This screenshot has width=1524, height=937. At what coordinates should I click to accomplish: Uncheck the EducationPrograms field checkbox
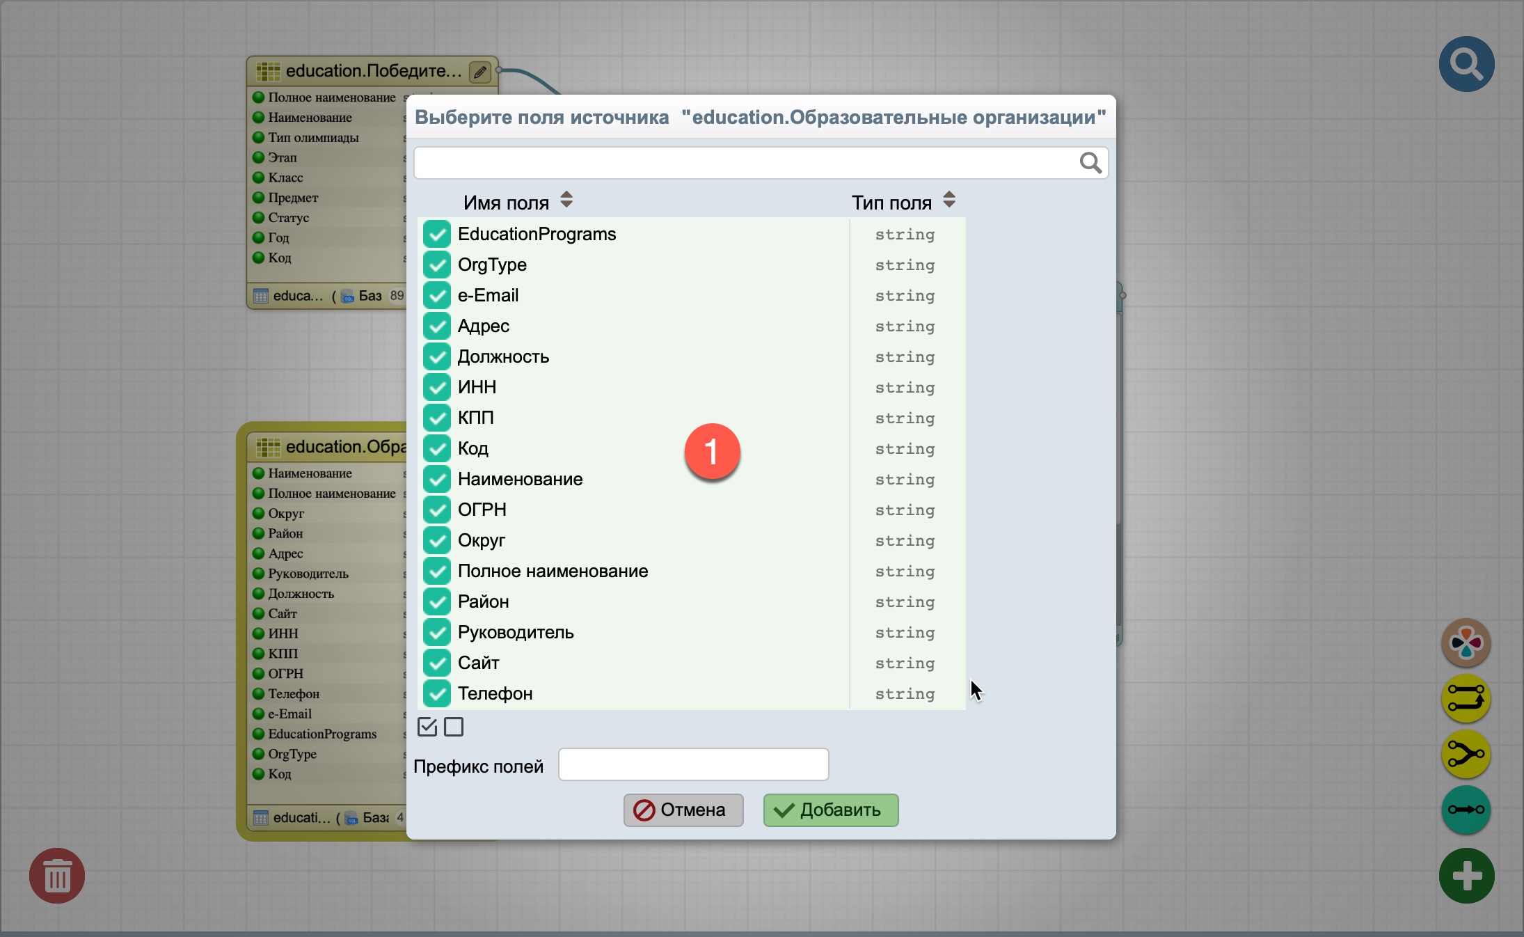click(x=437, y=234)
